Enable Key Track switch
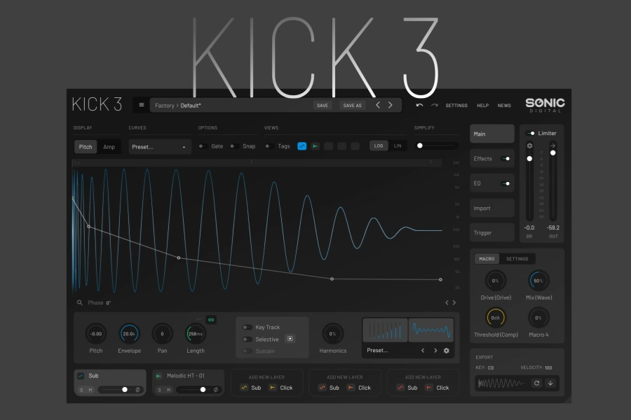 click(x=247, y=327)
